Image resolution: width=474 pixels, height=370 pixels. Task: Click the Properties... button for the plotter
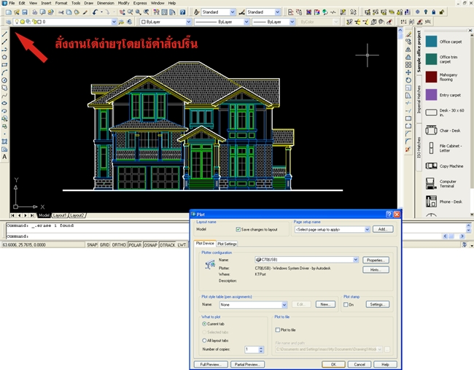click(376, 261)
